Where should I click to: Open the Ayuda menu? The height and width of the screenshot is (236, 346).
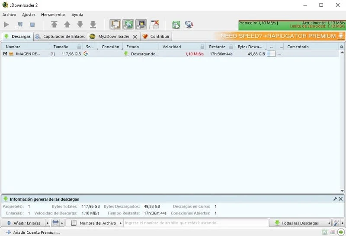[x=77, y=15]
